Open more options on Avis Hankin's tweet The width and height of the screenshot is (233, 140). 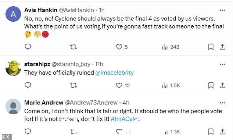coord(222,10)
